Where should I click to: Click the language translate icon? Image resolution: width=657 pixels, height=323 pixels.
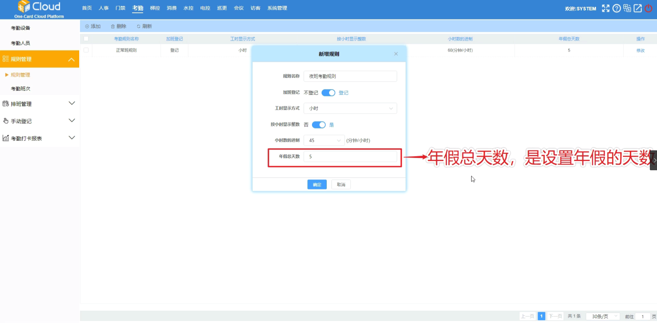627,8
